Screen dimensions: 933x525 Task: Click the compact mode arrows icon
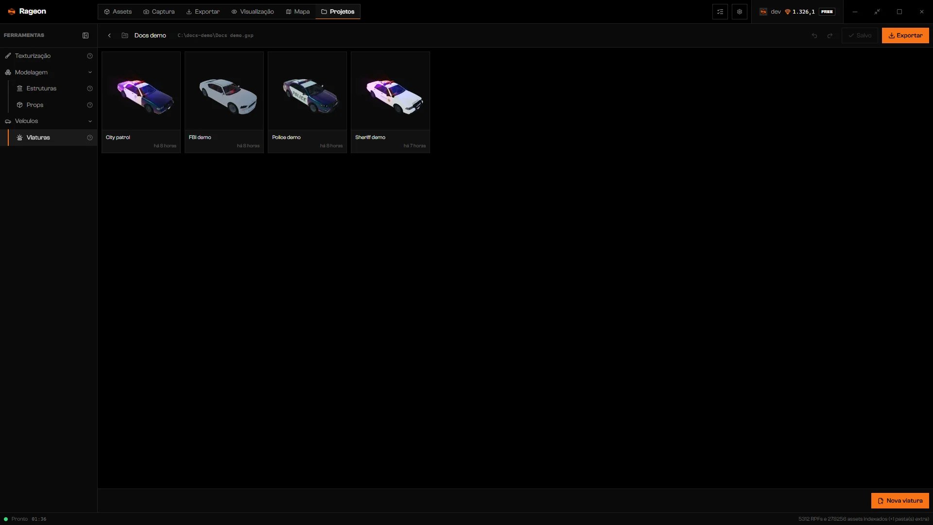point(877,12)
